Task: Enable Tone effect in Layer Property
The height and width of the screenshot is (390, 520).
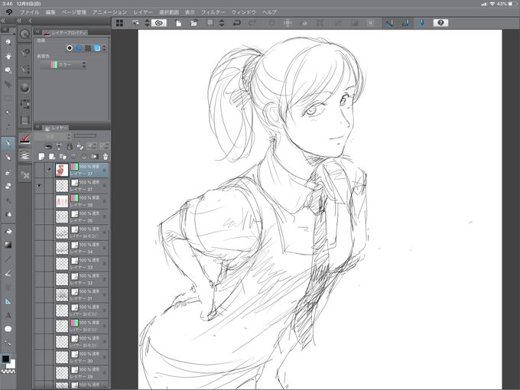Action: click(x=88, y=48)
